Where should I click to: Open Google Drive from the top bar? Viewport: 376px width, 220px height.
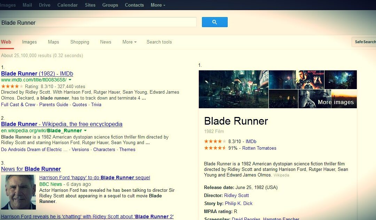45,5
